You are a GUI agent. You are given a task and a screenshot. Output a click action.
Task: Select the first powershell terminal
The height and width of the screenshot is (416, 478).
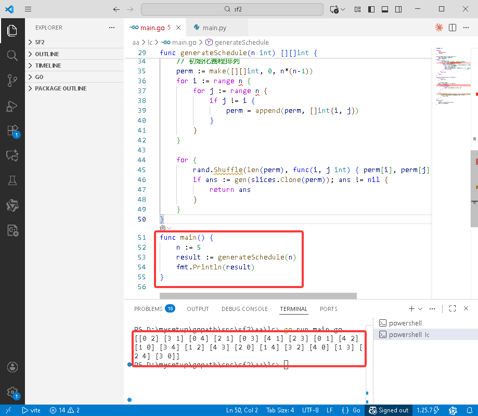[x=425, y=323]
